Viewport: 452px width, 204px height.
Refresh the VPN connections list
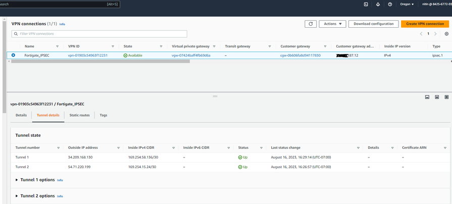click(311, 24)
